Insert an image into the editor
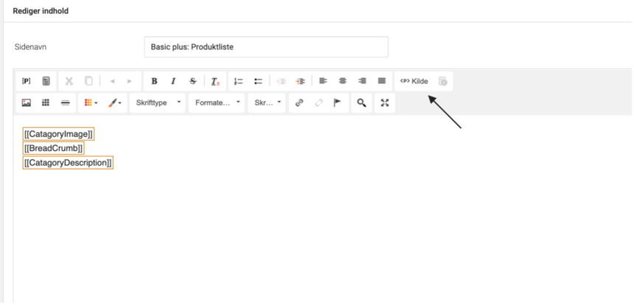Viewport: 634px width, 305px height. click(x=27, y=103)
